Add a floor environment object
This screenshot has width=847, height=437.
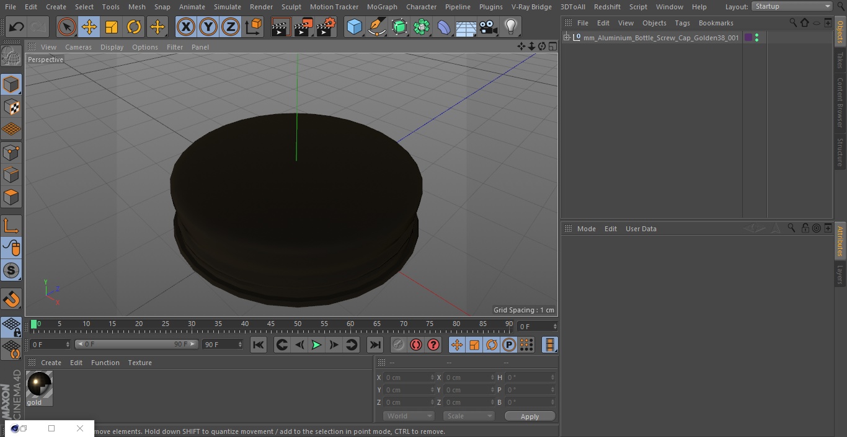click(x=466, y=27)
